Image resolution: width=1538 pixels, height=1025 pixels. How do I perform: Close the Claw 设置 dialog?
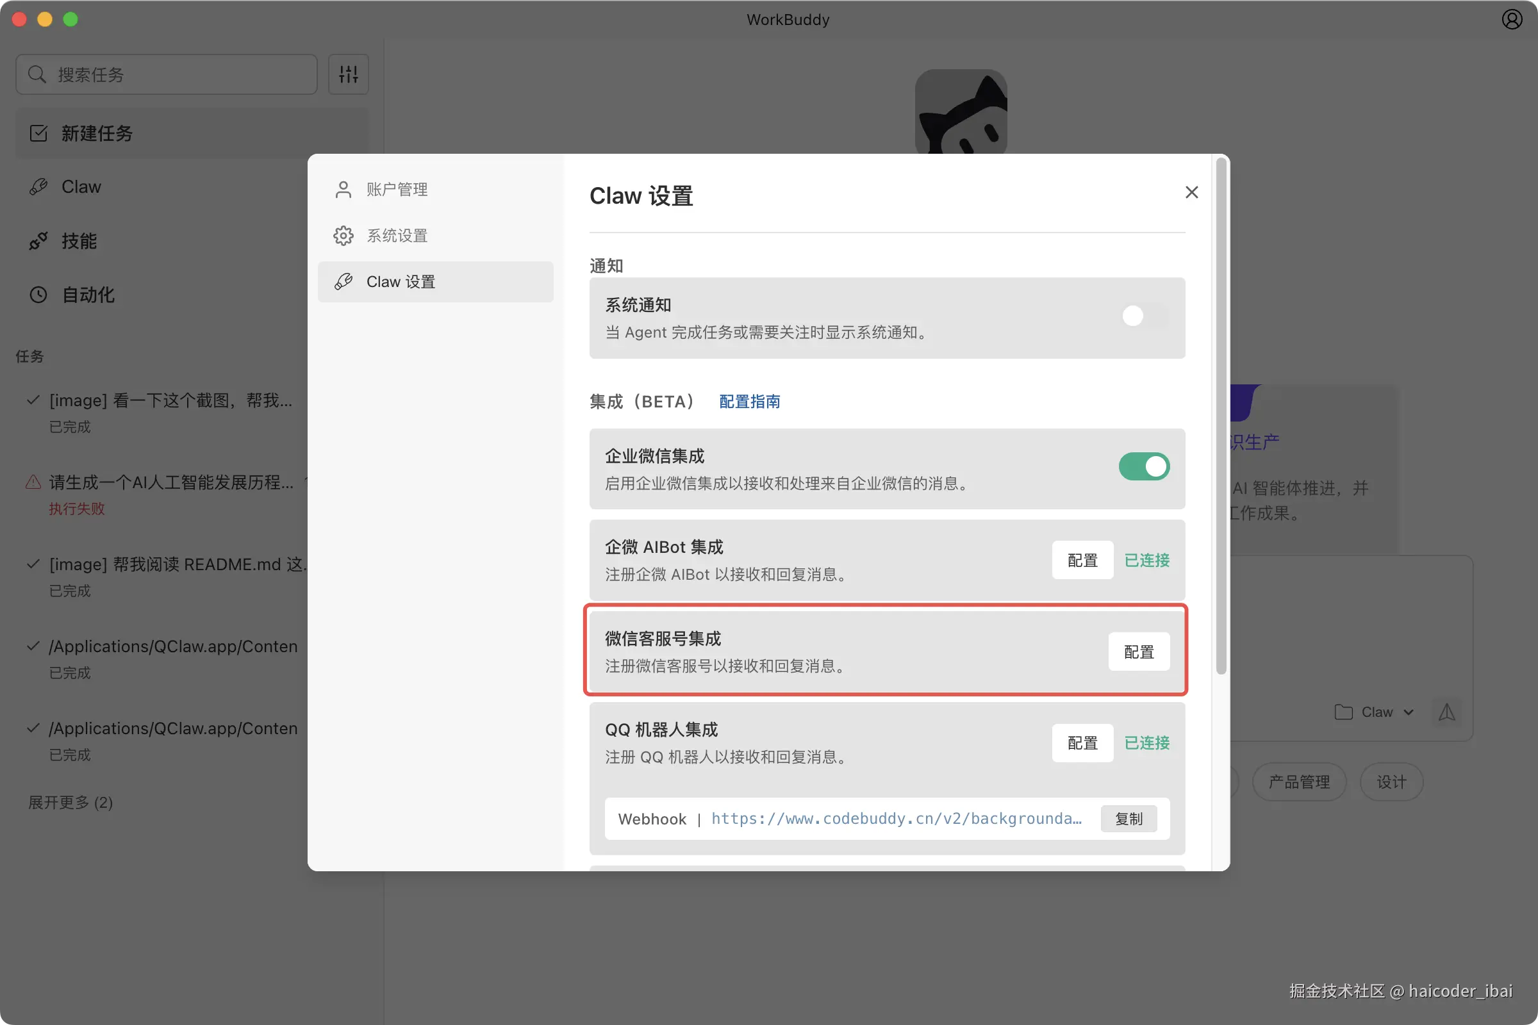(1191, 192)
